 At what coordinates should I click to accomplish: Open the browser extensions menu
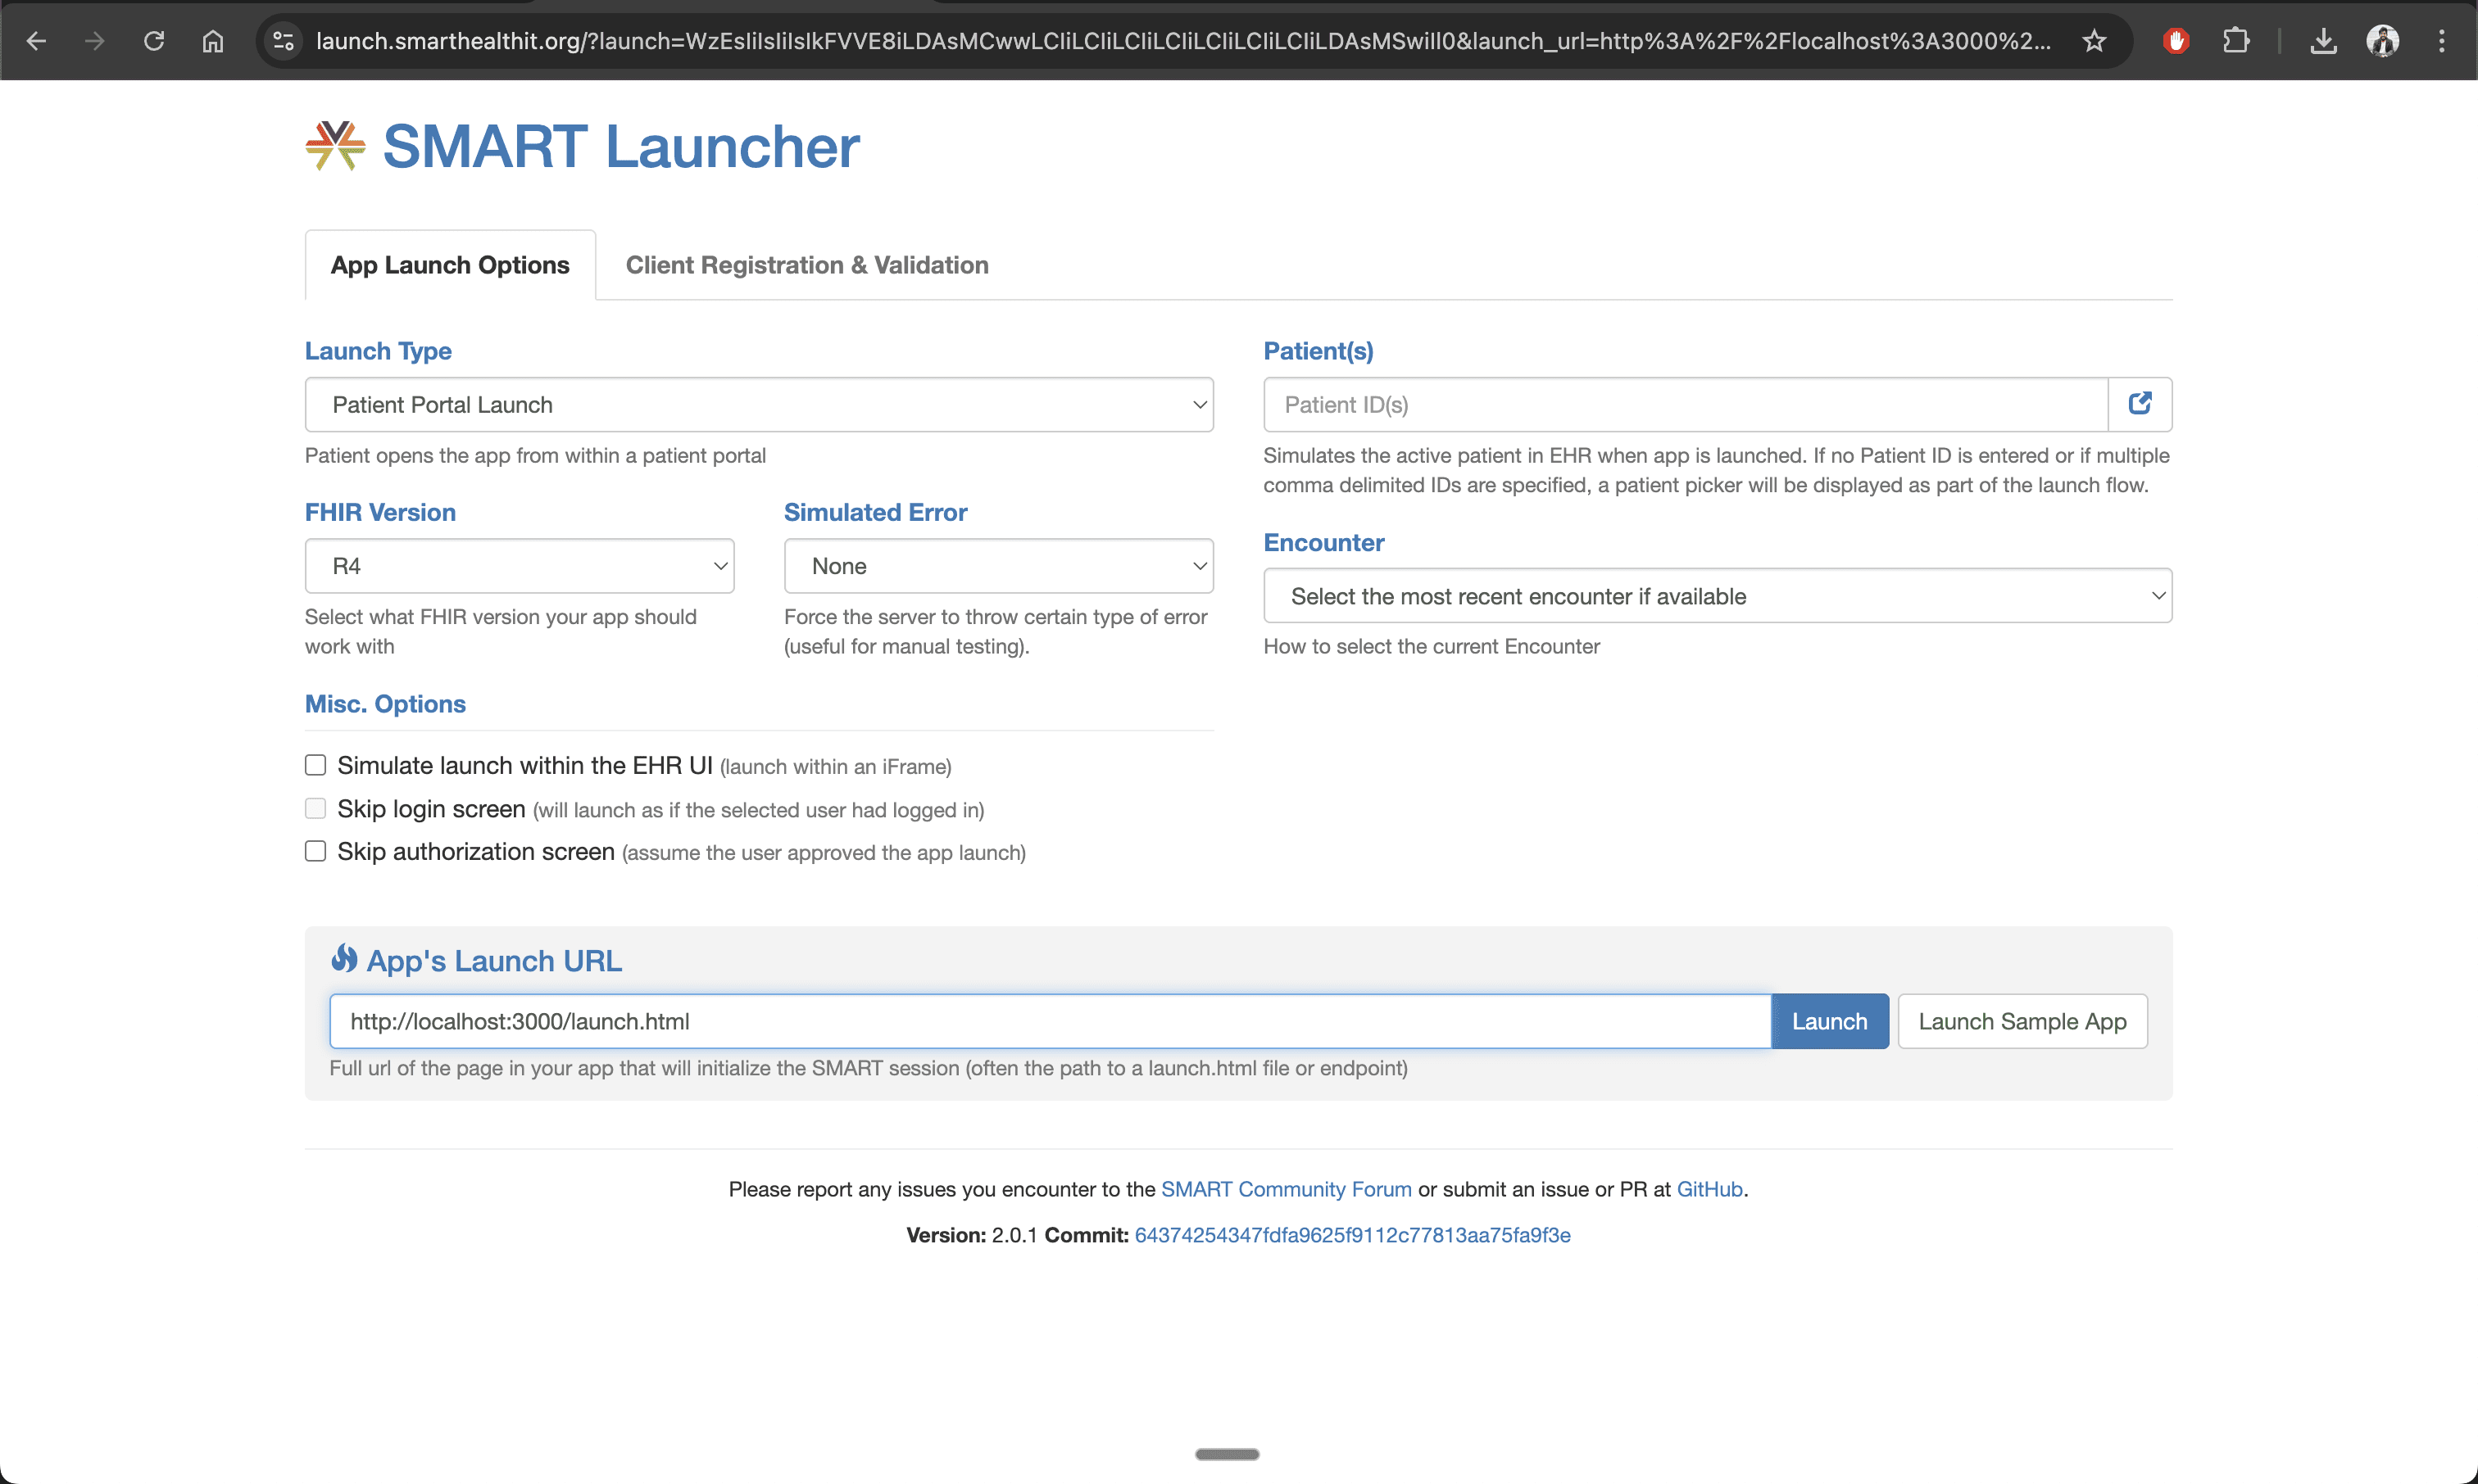click(2236, 41)
